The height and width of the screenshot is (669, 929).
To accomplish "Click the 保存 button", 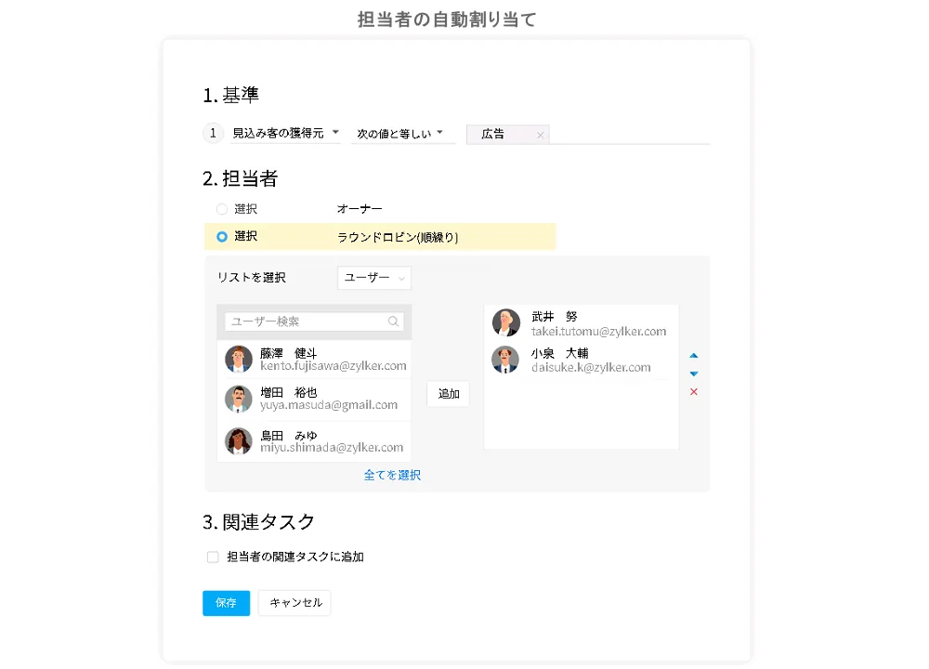I will [227, 603].
